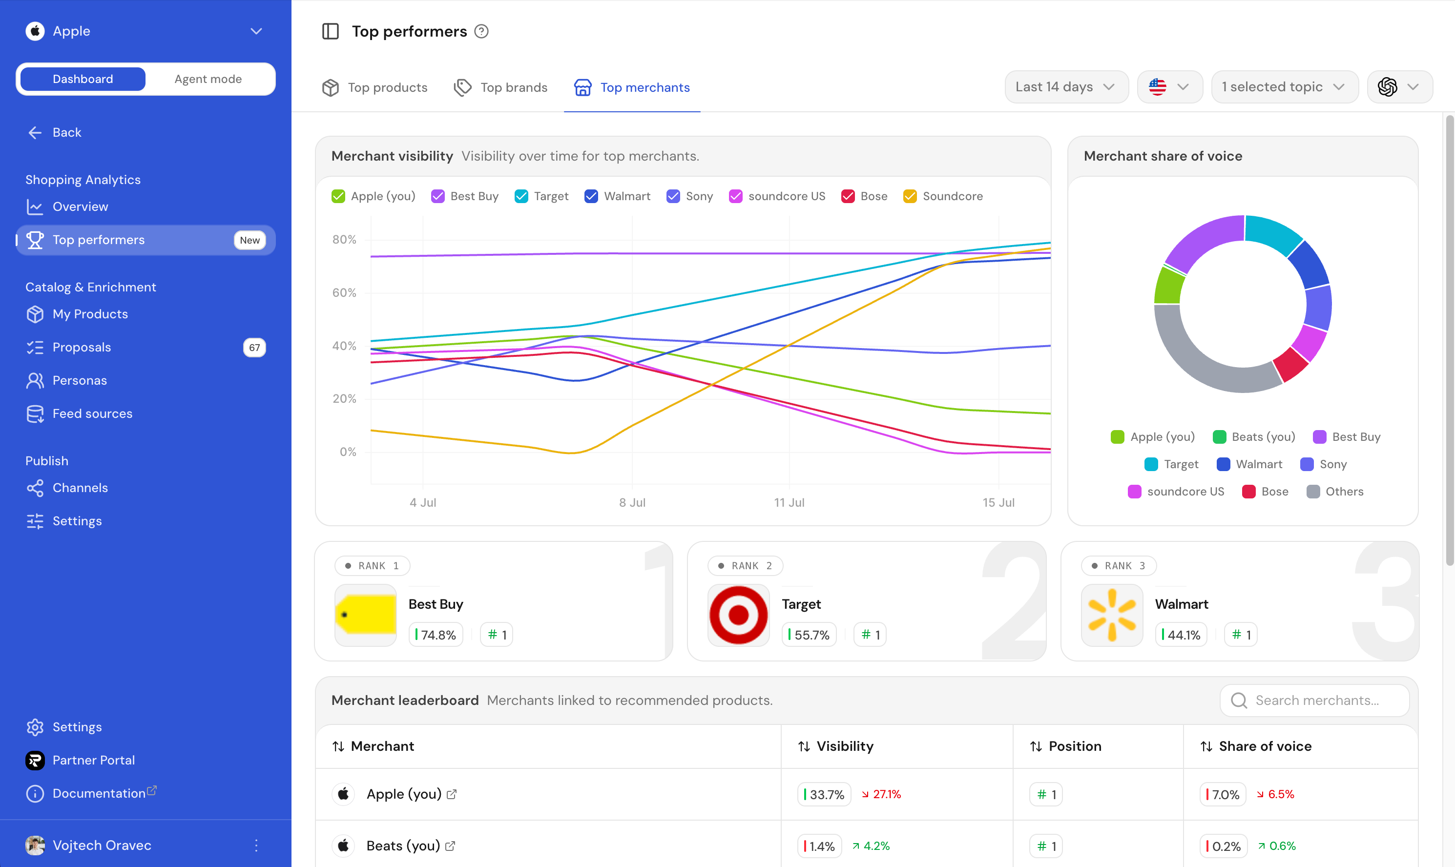Toggle the Target chart checkbox
The image size is (1455, 867).
point(521,196)
